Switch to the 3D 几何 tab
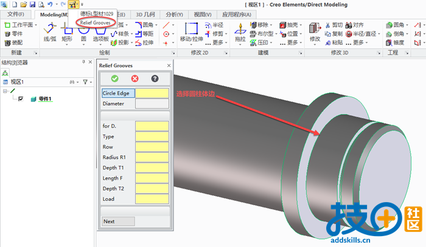 pyautogui.click(x=145, y=15)
